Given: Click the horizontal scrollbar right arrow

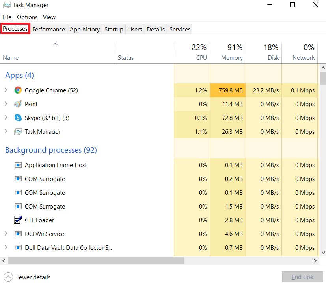Looking at the screenshot, I should point(315,260).
